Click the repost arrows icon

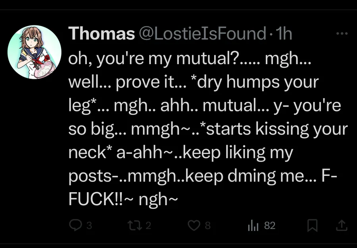tap(134, 225)
